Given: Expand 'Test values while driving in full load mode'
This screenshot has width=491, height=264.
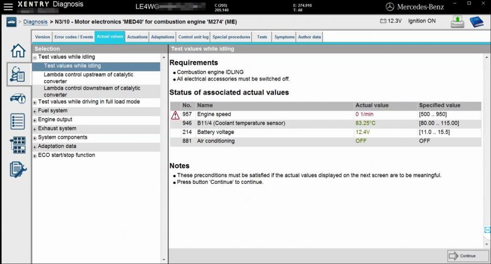Looking at the screenshot, I should point(35,103).
